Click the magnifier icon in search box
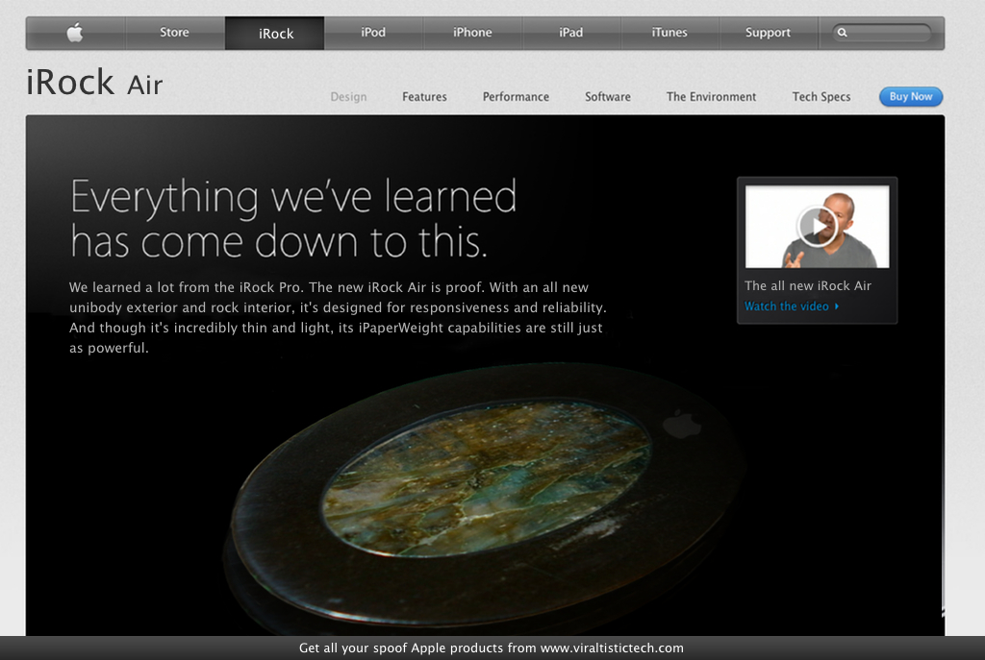The width and height of the screenshot is (985, 660). [x=843, y=33]
